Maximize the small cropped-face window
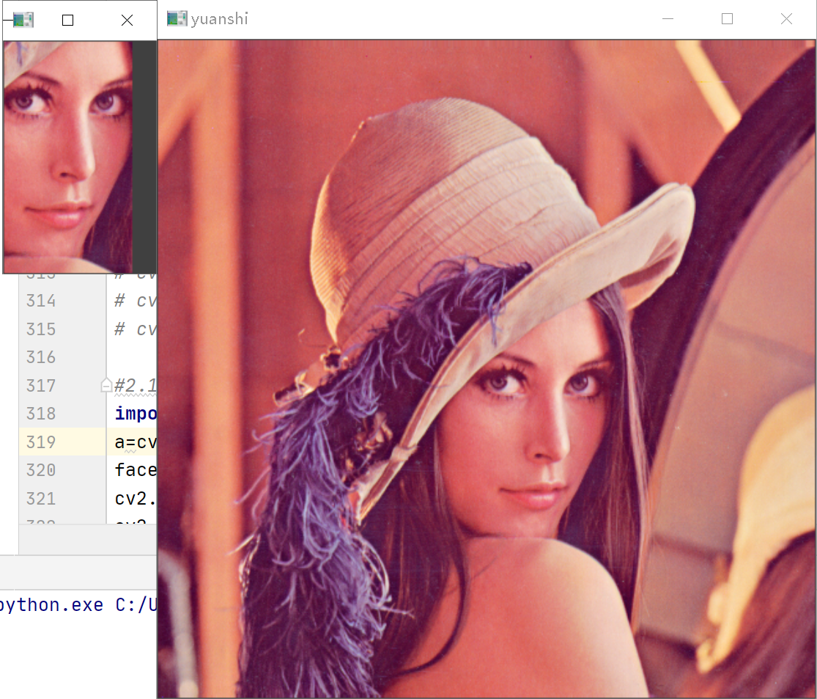Screen dimensions: 817x699 (67, 21)
